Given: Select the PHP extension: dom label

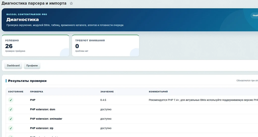Looking at the screenshot, I should 43,109.
